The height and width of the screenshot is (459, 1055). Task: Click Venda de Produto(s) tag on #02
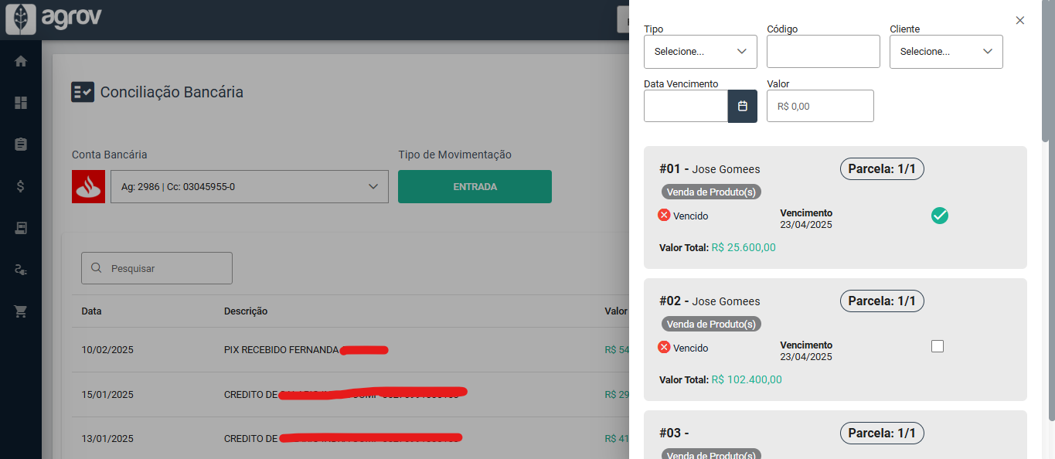click(x=711, y=324)
